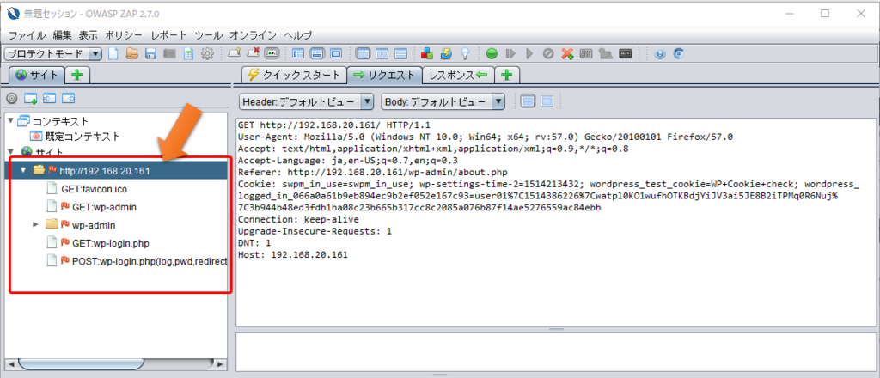Toggle the green break-on-all-requests circle
Viewport: 880px width, 378px height.
pos(492,54)
